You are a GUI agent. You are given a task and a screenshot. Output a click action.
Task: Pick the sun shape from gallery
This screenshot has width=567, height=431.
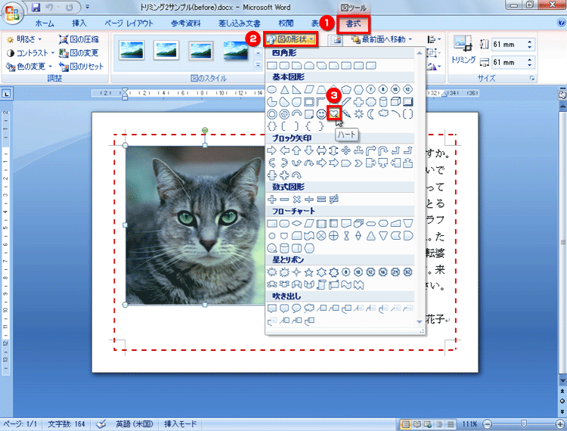[x=358, y=114]
